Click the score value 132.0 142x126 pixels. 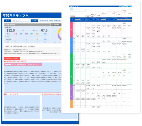coord(10,30)
